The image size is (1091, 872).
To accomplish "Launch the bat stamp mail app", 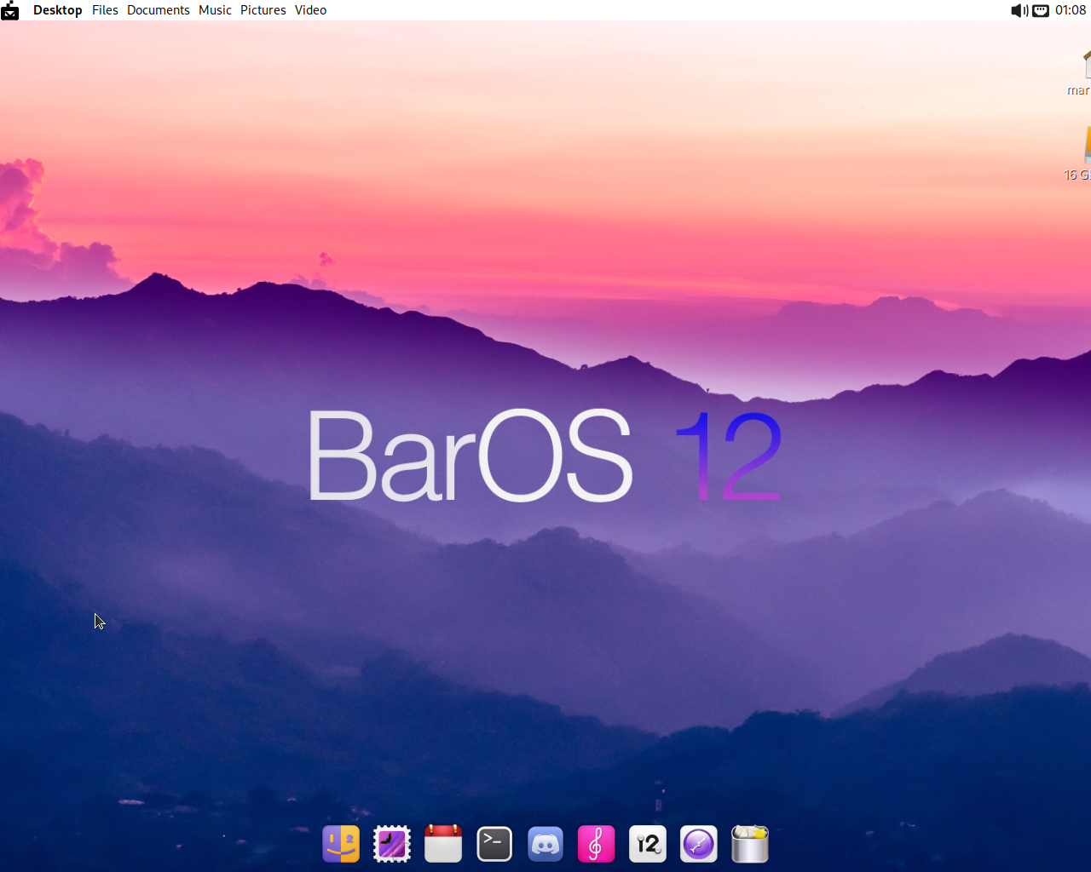I will [x=392, y=844].
